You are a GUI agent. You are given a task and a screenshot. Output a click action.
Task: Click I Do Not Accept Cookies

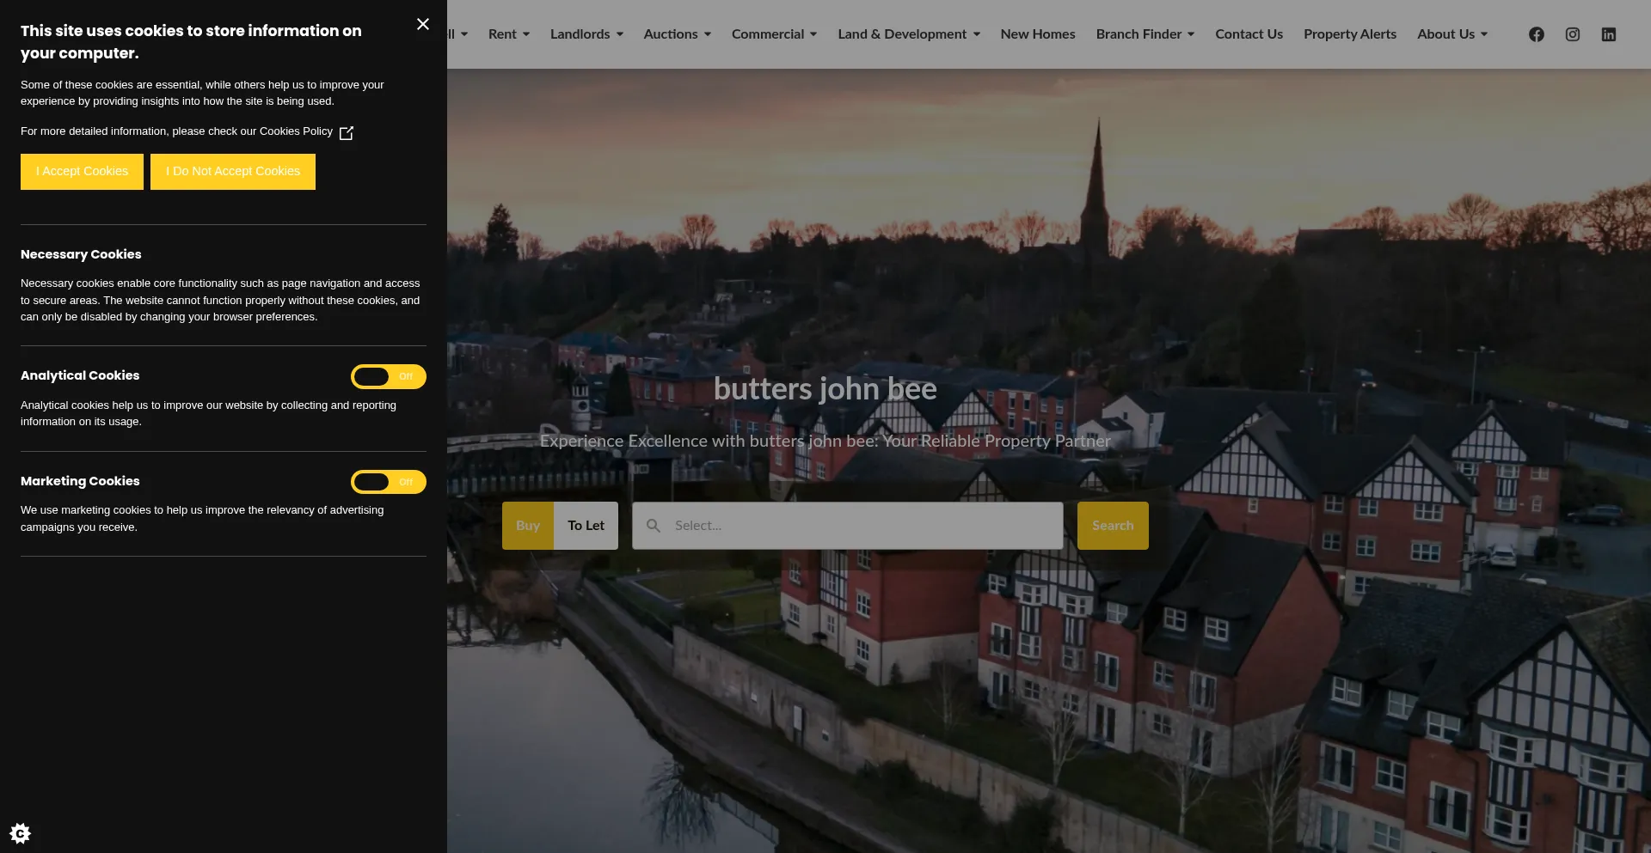coord(233,172)
